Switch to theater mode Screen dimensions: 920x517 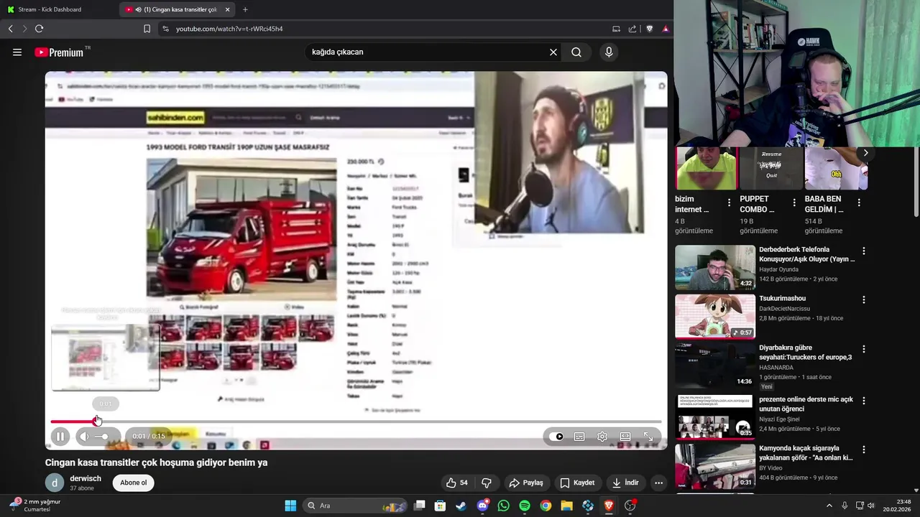click(x=625, y=437)
